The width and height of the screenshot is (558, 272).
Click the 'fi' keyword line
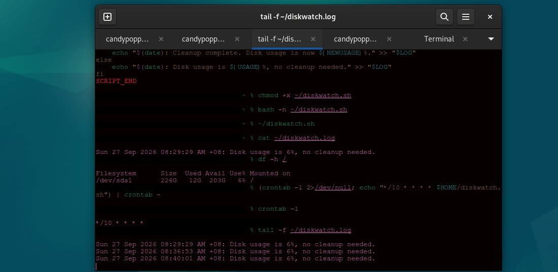[x=100, y=74]
